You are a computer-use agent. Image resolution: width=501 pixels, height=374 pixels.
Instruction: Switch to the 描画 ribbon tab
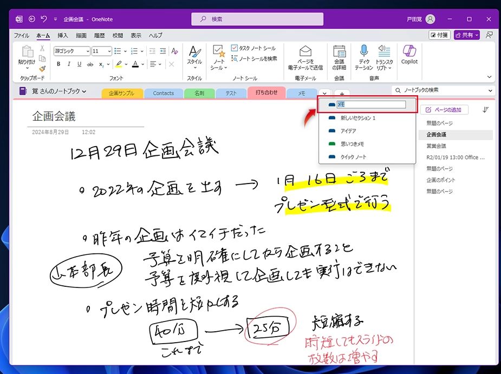(x=81, y=36)
